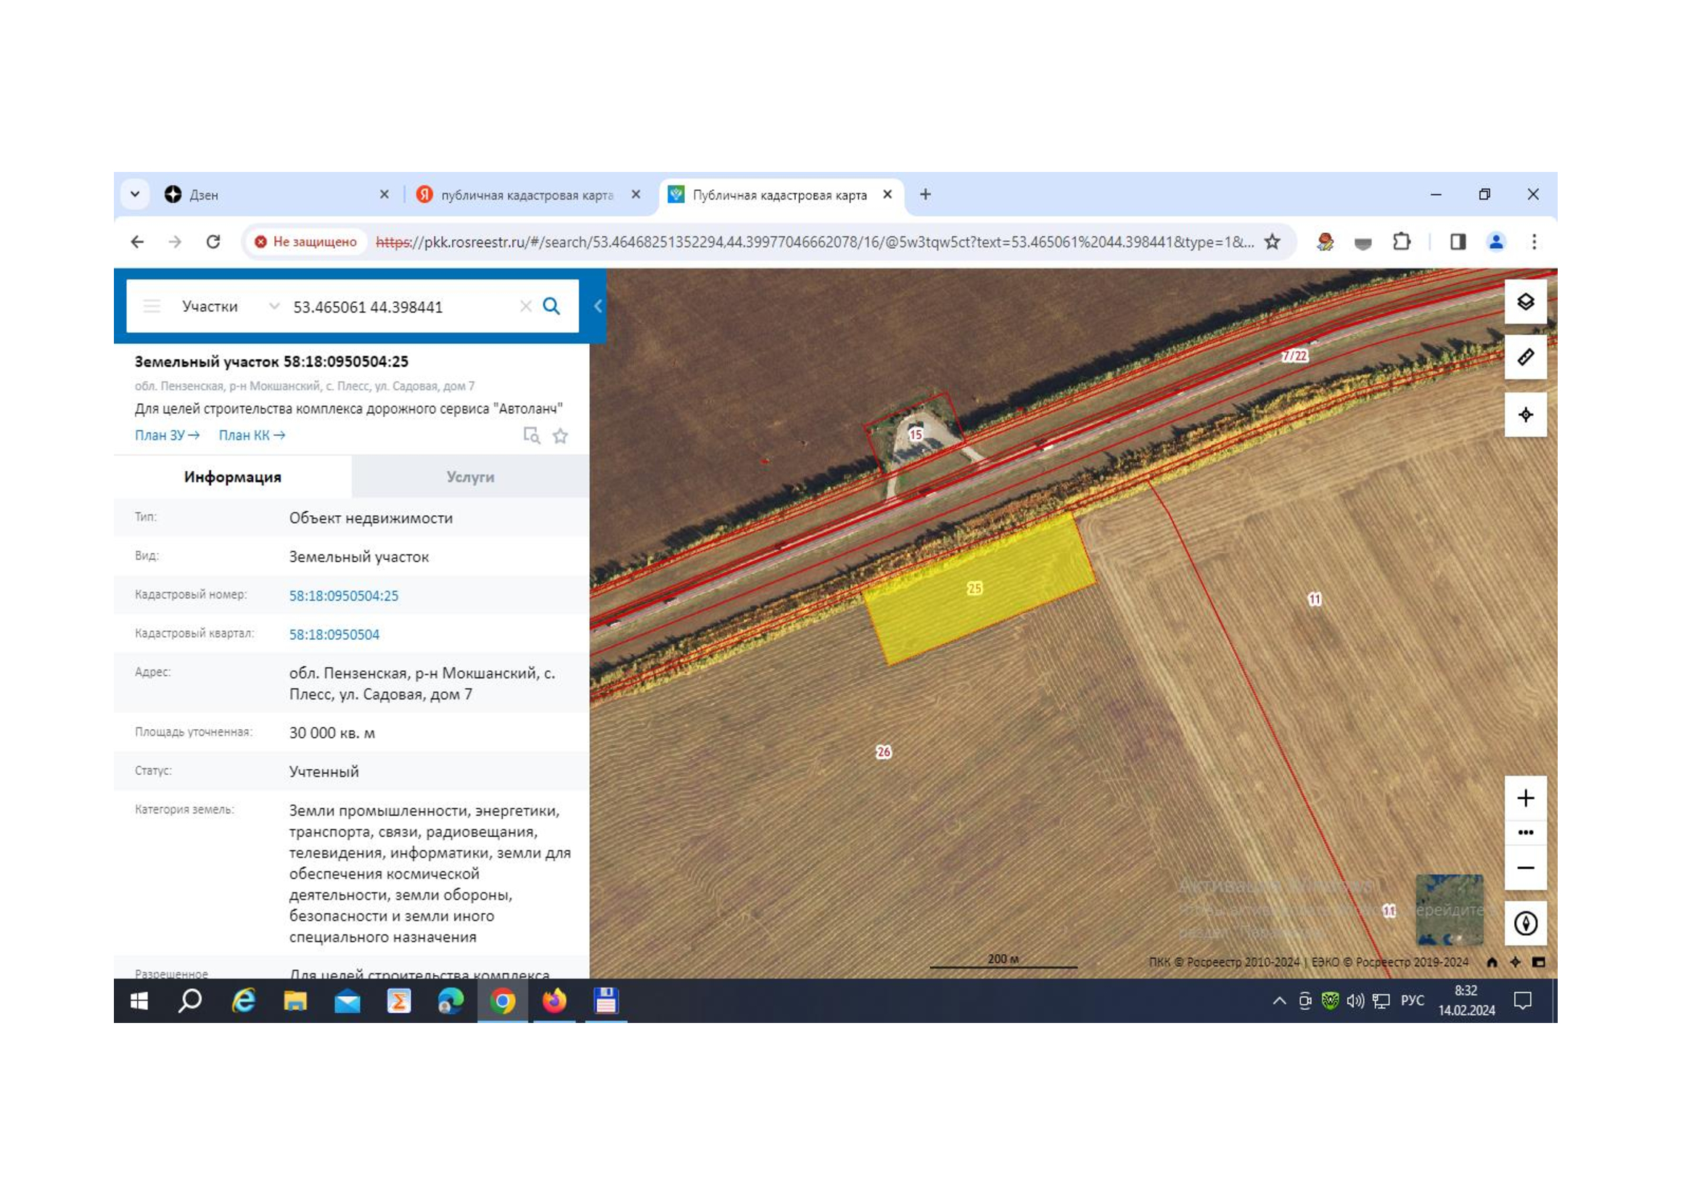The width and height of the screenshot is (1697, 1200).
Task: Toggle the browser side panel
Action: pos(1458,242)
